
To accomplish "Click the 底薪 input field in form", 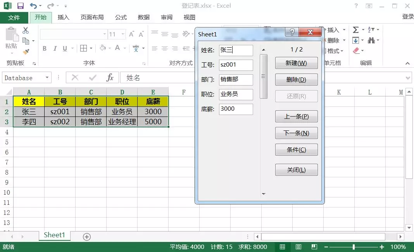I will click(236, 109).
